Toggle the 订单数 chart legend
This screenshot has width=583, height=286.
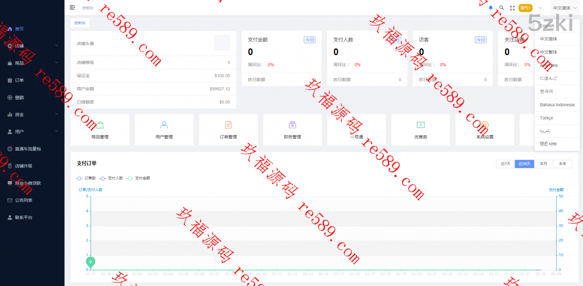click(x=86, y=178)
